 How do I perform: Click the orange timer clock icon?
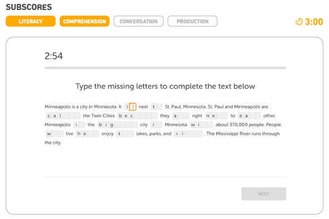tap(299, 22)
